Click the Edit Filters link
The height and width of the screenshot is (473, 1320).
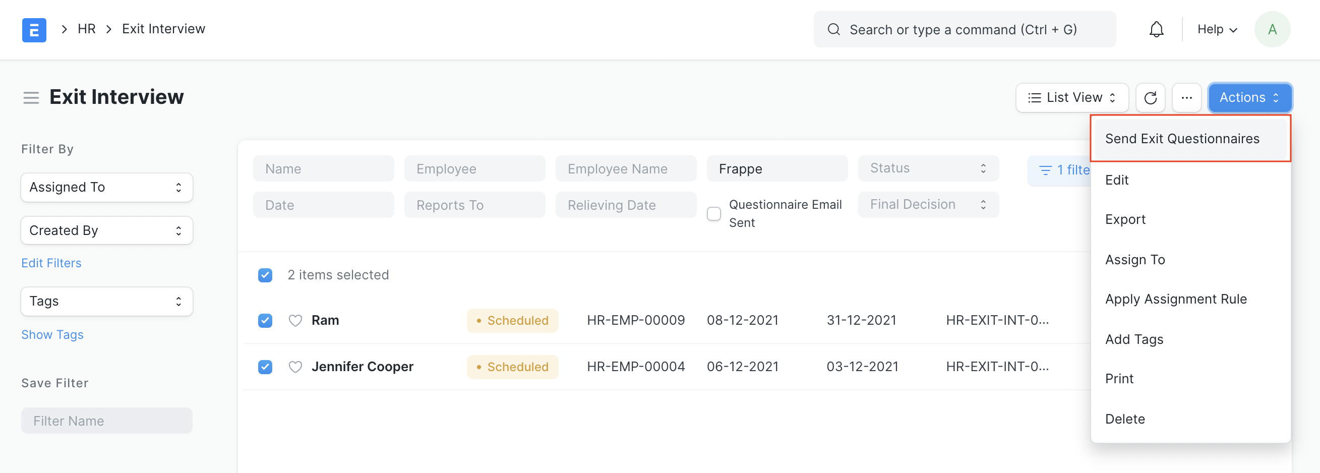51,263
